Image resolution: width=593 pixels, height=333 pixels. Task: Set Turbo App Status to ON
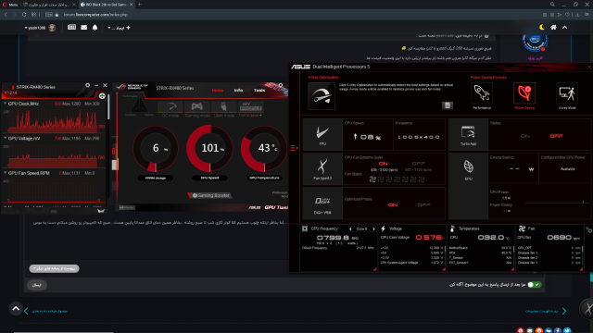pos(525,136)
